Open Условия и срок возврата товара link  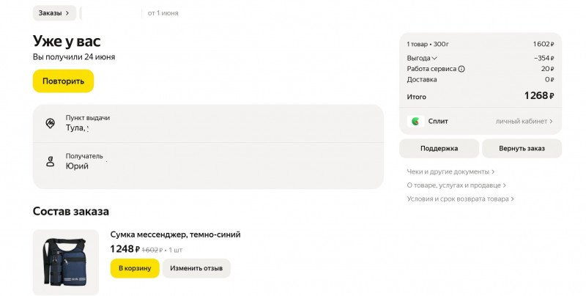pyautogui.click(x=460, y=199)
